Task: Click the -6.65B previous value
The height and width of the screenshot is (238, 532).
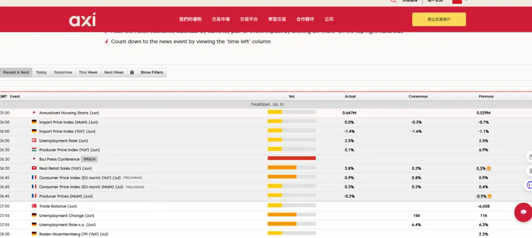Action: [x=483, y=206]
